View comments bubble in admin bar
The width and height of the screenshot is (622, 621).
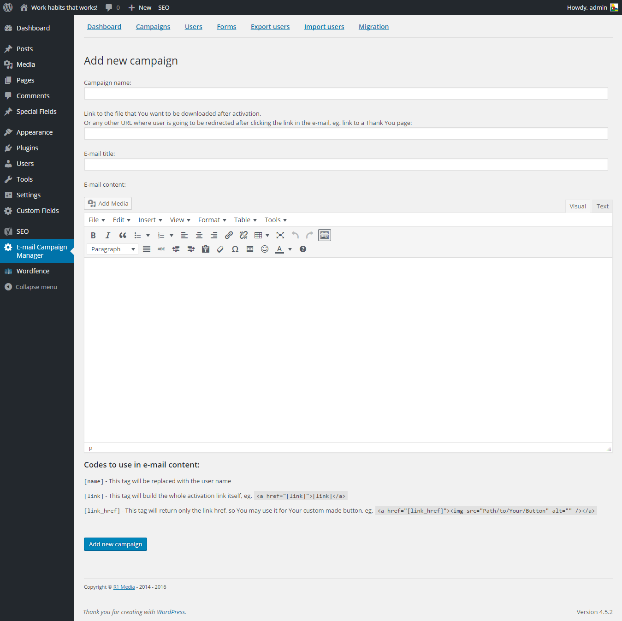pyautogui.click(x=113, y=7)
